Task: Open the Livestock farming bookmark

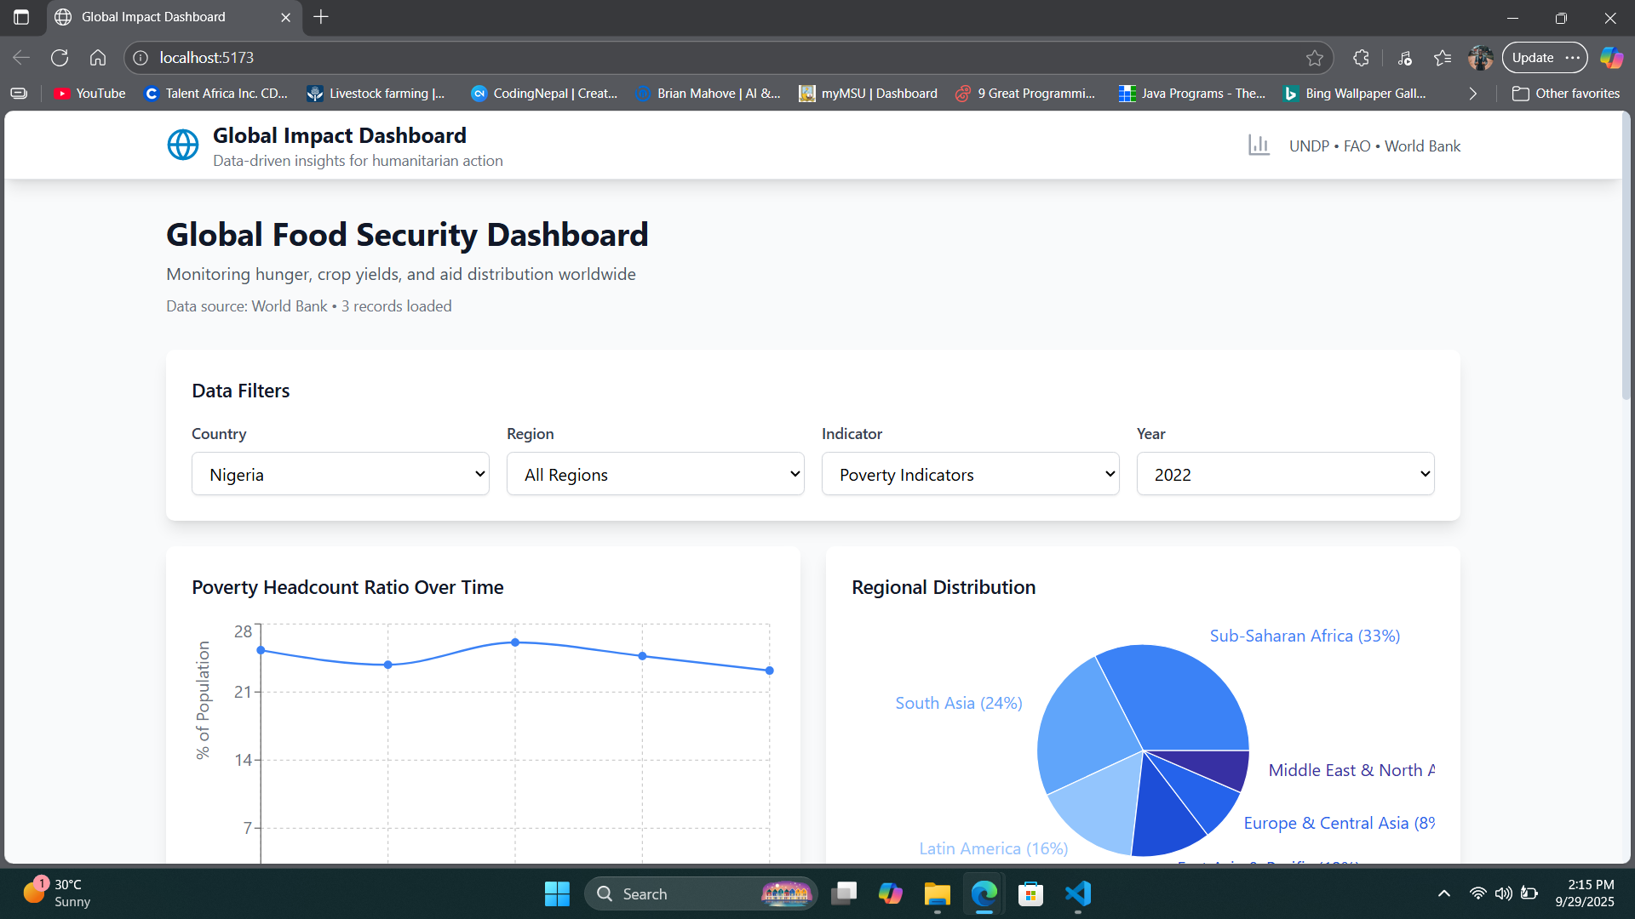Action: (376, 94)
